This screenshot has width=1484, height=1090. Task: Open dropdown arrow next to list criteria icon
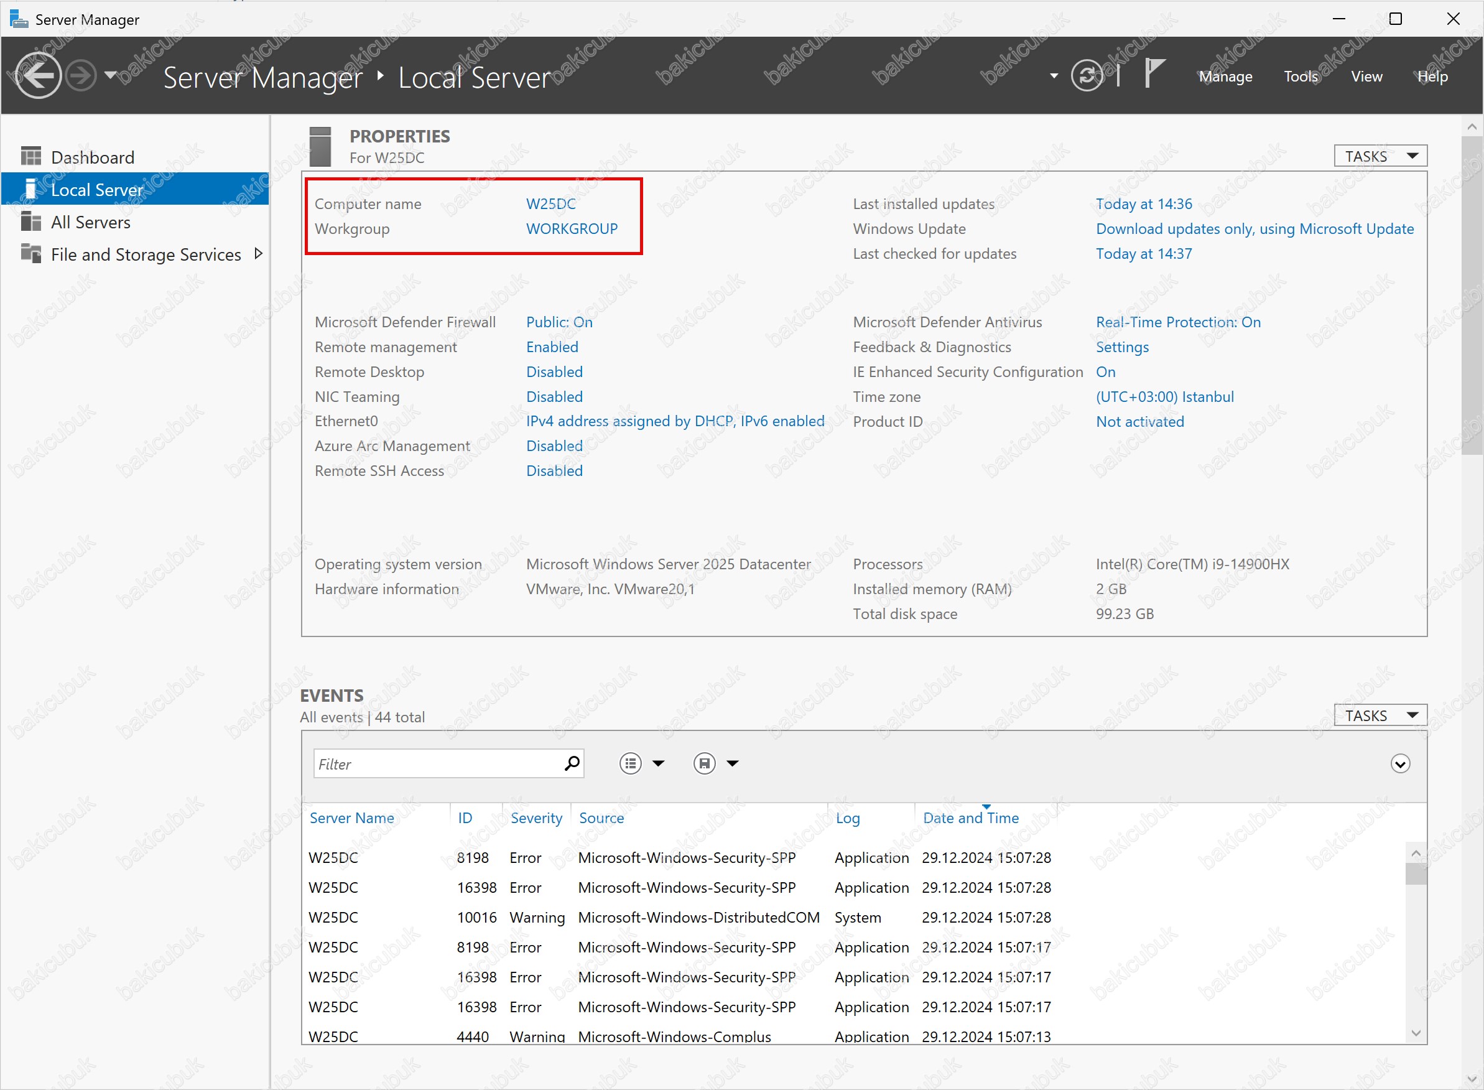pos(658,763)
